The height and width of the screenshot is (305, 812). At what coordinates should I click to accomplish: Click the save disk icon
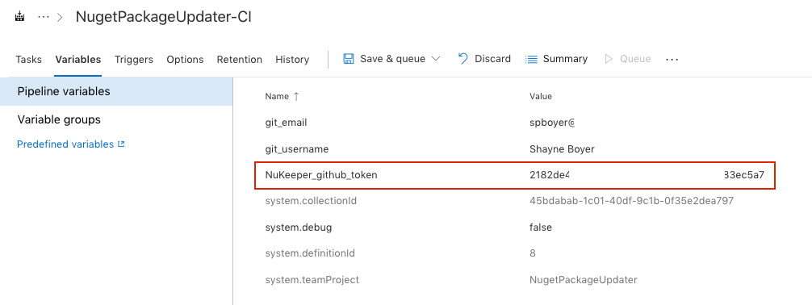click(x=349, y=59)
